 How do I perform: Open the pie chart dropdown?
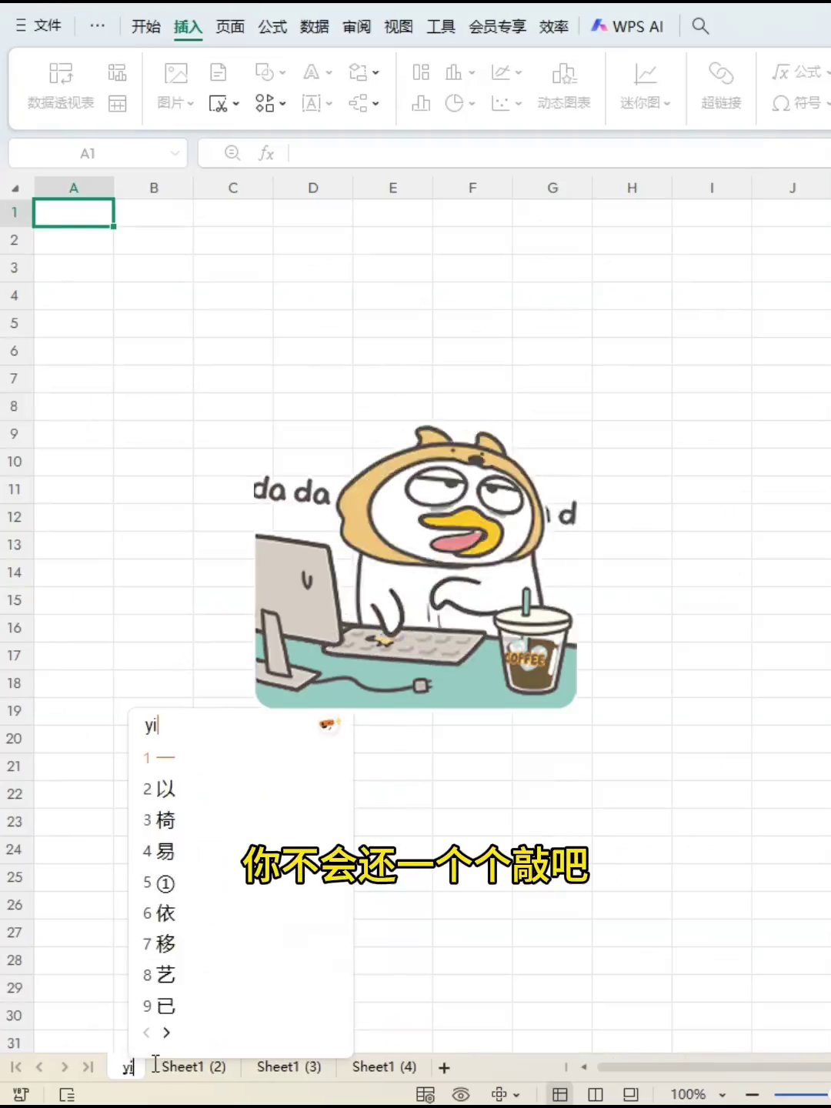tap(460, 103)
